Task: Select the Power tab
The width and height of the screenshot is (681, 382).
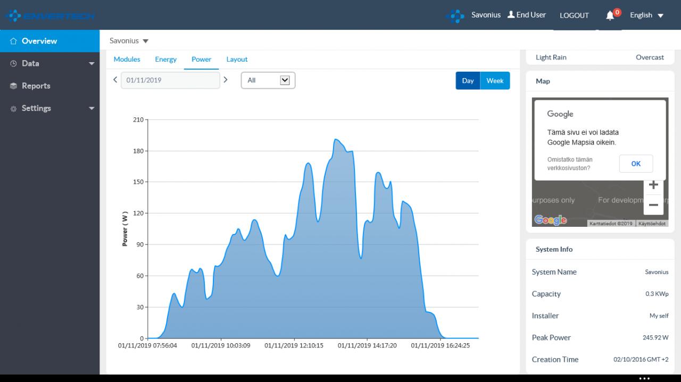Action: coord(202,60)
